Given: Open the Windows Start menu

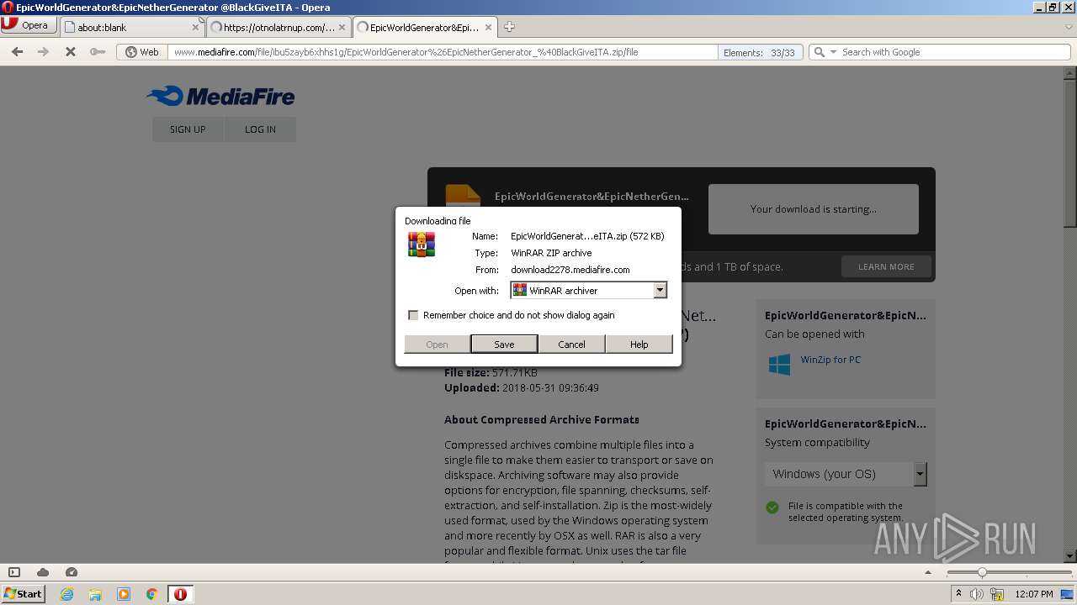Looking at the screenshot, I should click(23, 593).
